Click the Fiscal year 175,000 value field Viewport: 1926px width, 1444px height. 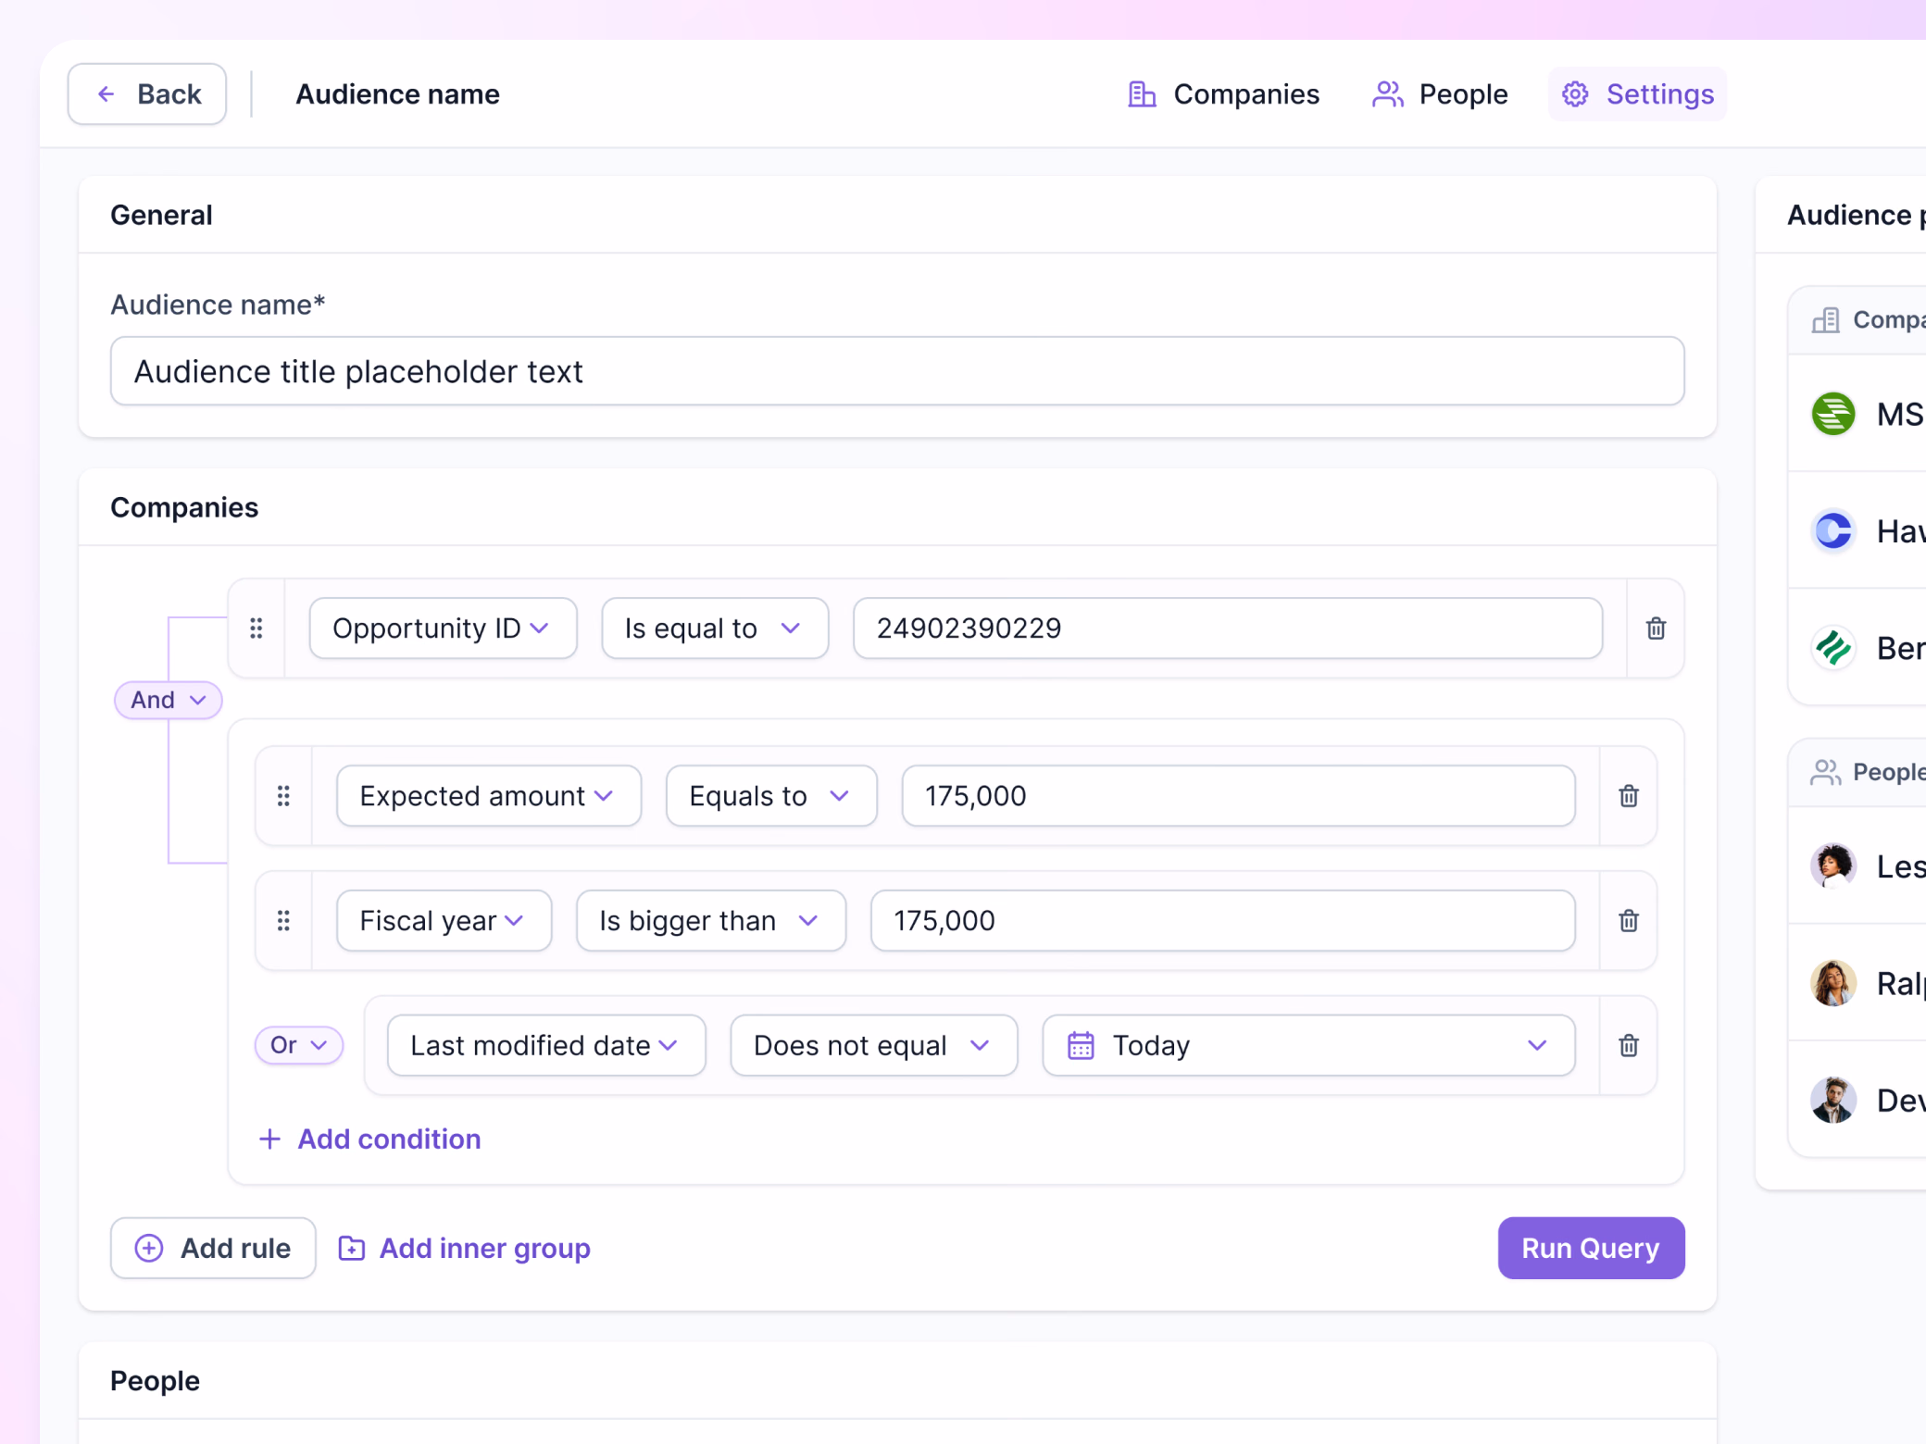click(x=1222, y=921)
